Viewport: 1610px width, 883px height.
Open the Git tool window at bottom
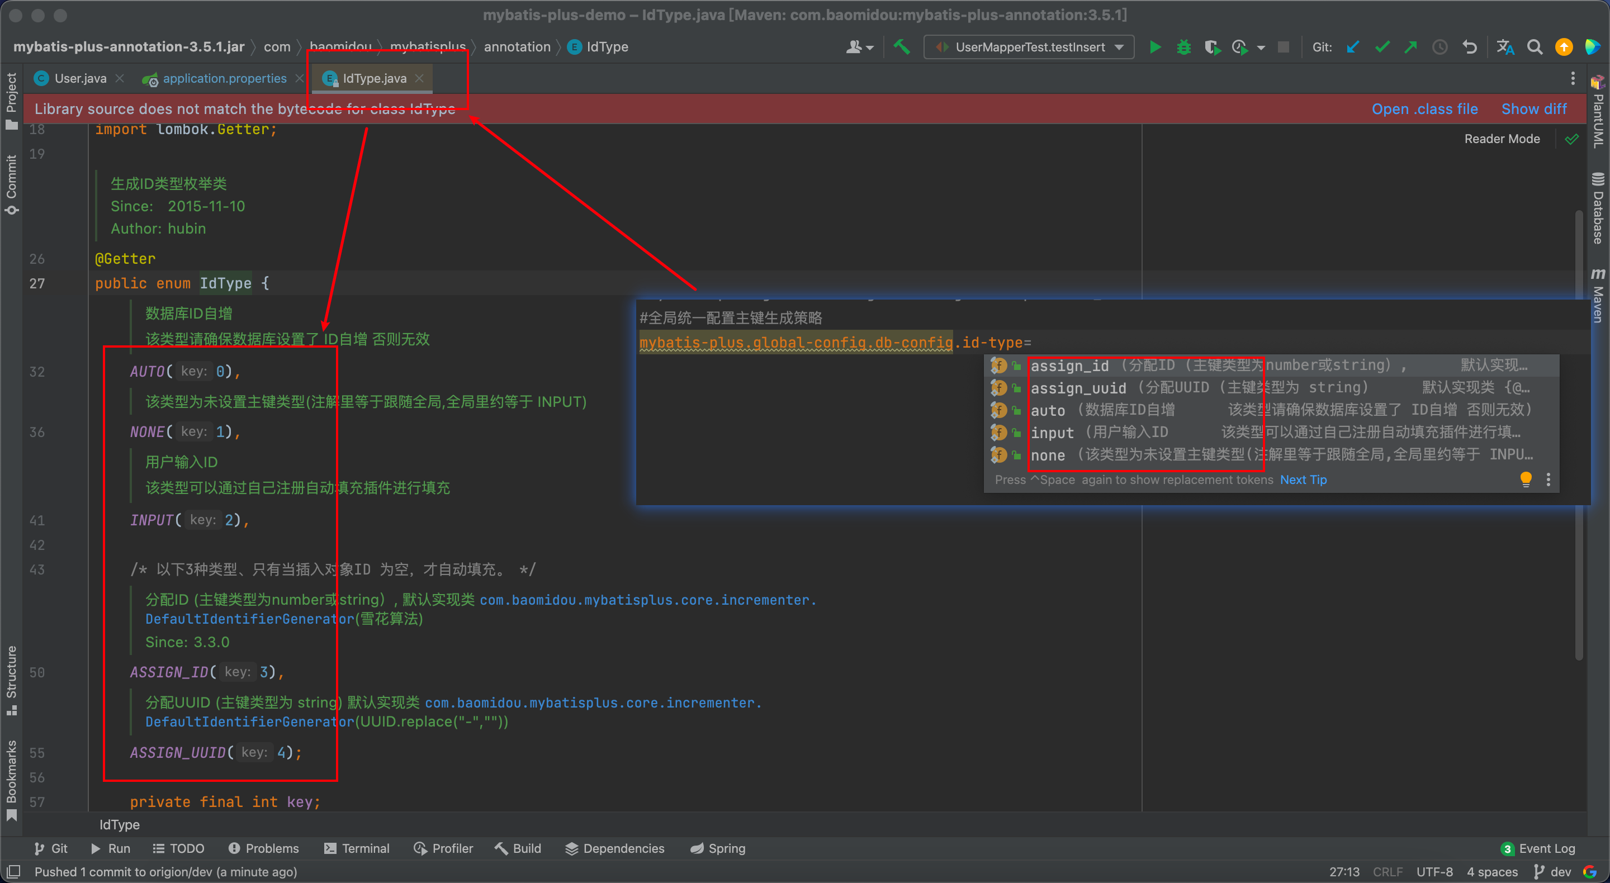click(x=51, y=848)
